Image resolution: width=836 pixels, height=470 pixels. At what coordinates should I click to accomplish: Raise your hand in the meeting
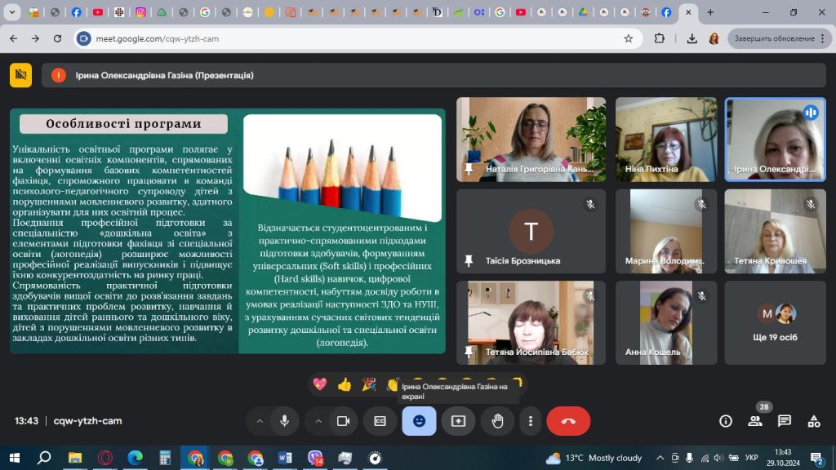[x=497, y=421]
